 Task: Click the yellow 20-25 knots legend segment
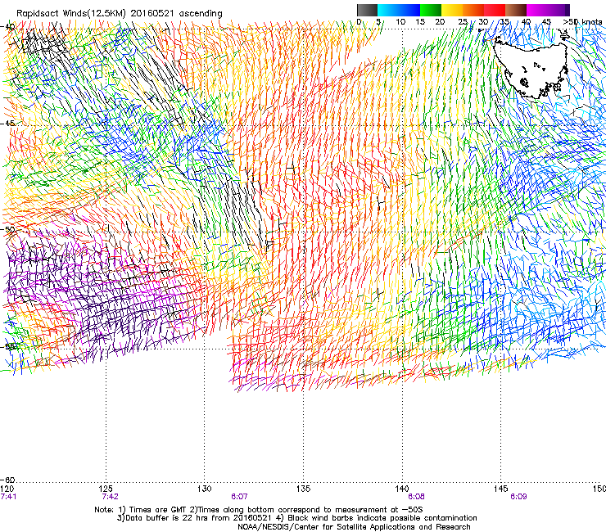(452, 10)
